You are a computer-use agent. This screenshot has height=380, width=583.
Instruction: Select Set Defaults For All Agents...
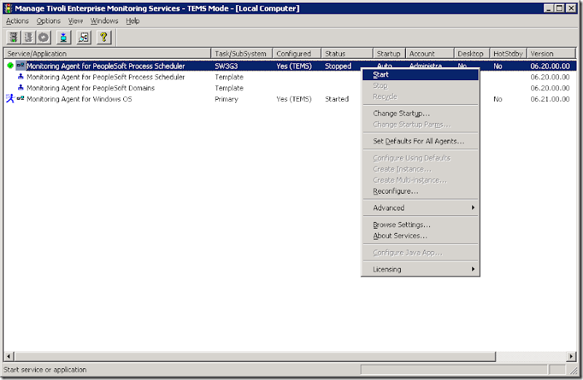420,141
